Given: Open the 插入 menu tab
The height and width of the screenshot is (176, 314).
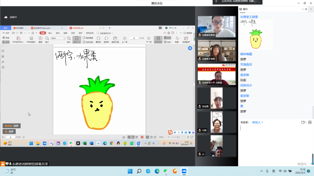Looking at the screenshot, I should tap(50, 33).
